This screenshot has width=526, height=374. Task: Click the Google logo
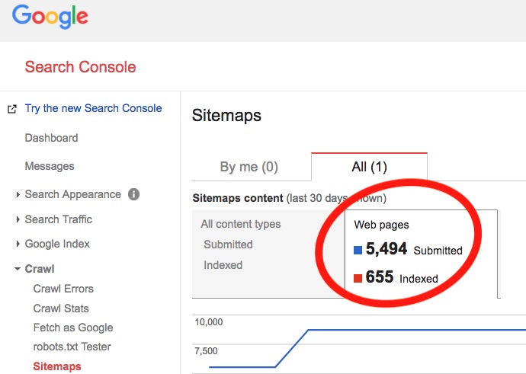coord(50,17)
